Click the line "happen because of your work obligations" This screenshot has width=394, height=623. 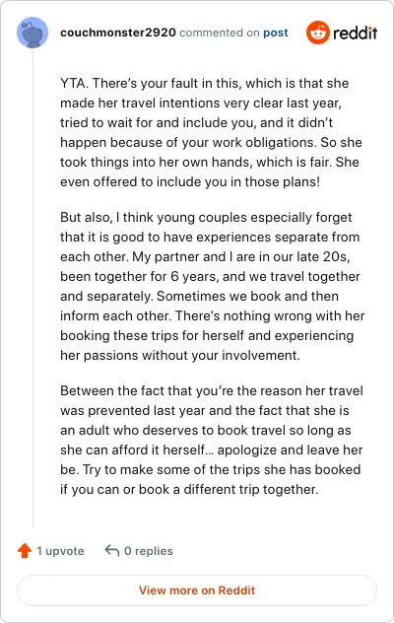(189, 143)
